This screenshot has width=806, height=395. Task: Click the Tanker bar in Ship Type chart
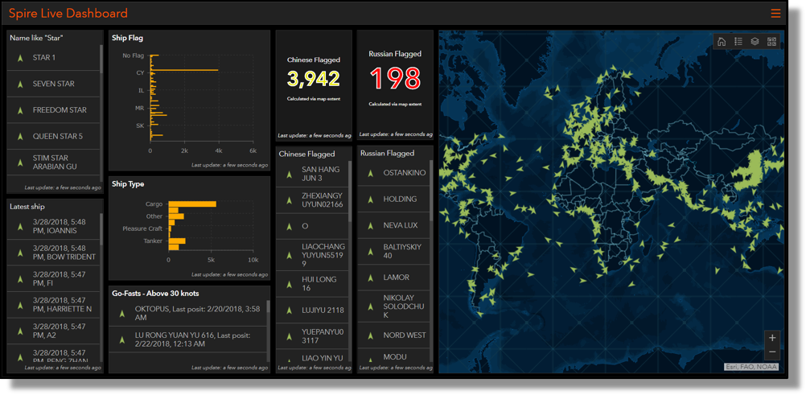click(177, 241)
